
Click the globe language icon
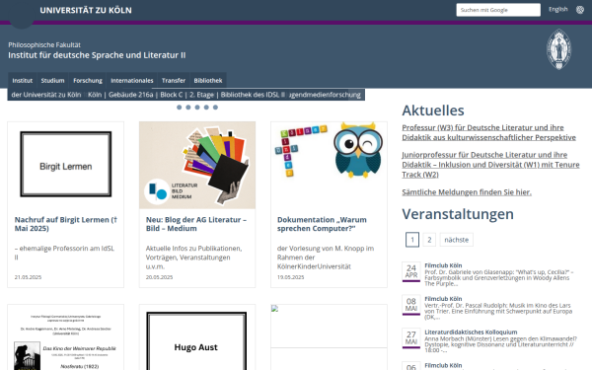[580, 10]
